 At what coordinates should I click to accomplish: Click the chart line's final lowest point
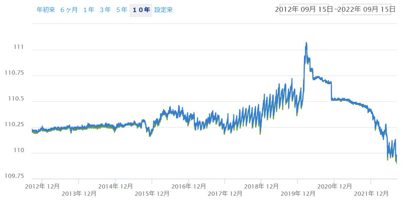click(x=396, y=163)
